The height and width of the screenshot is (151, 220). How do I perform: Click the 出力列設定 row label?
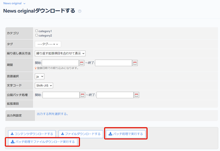14,116
